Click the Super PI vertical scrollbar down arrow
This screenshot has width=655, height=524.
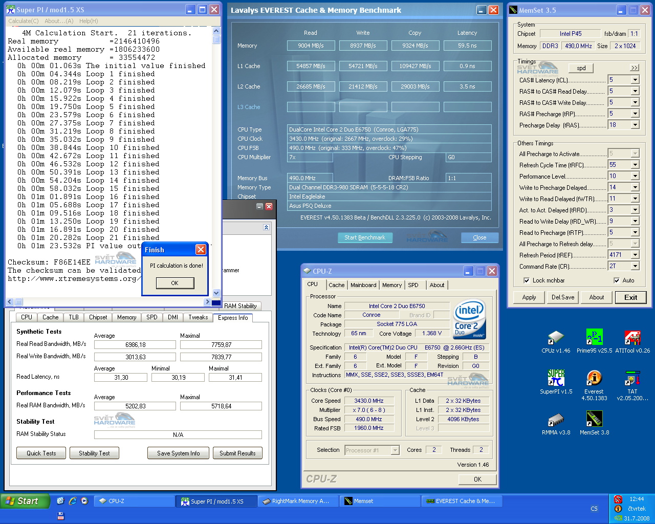tap(216, 293)
